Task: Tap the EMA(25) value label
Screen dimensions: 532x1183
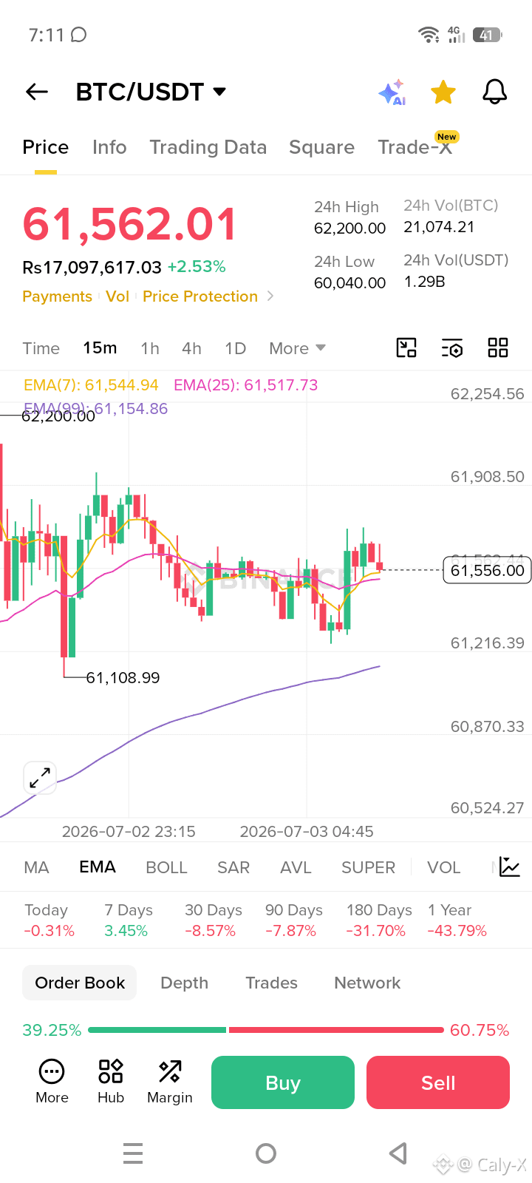Action: (245, 385)
